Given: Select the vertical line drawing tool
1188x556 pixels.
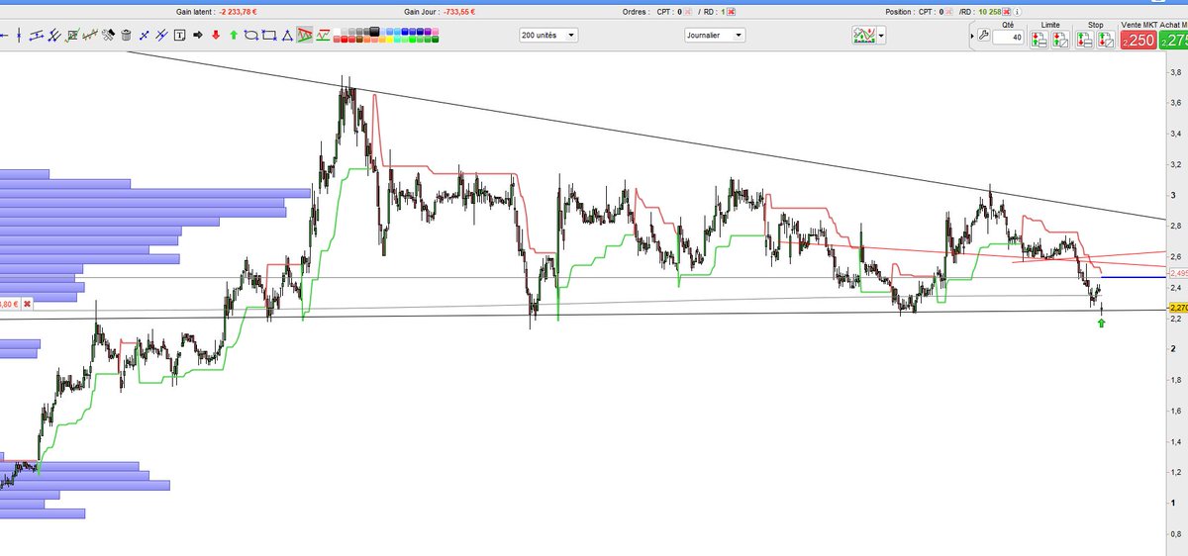Looking at the screenshot, I should (19, 35).
